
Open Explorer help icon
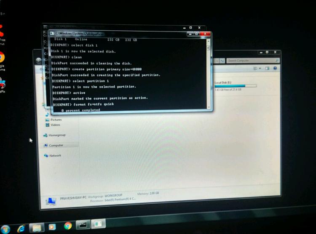coord(275,68)
